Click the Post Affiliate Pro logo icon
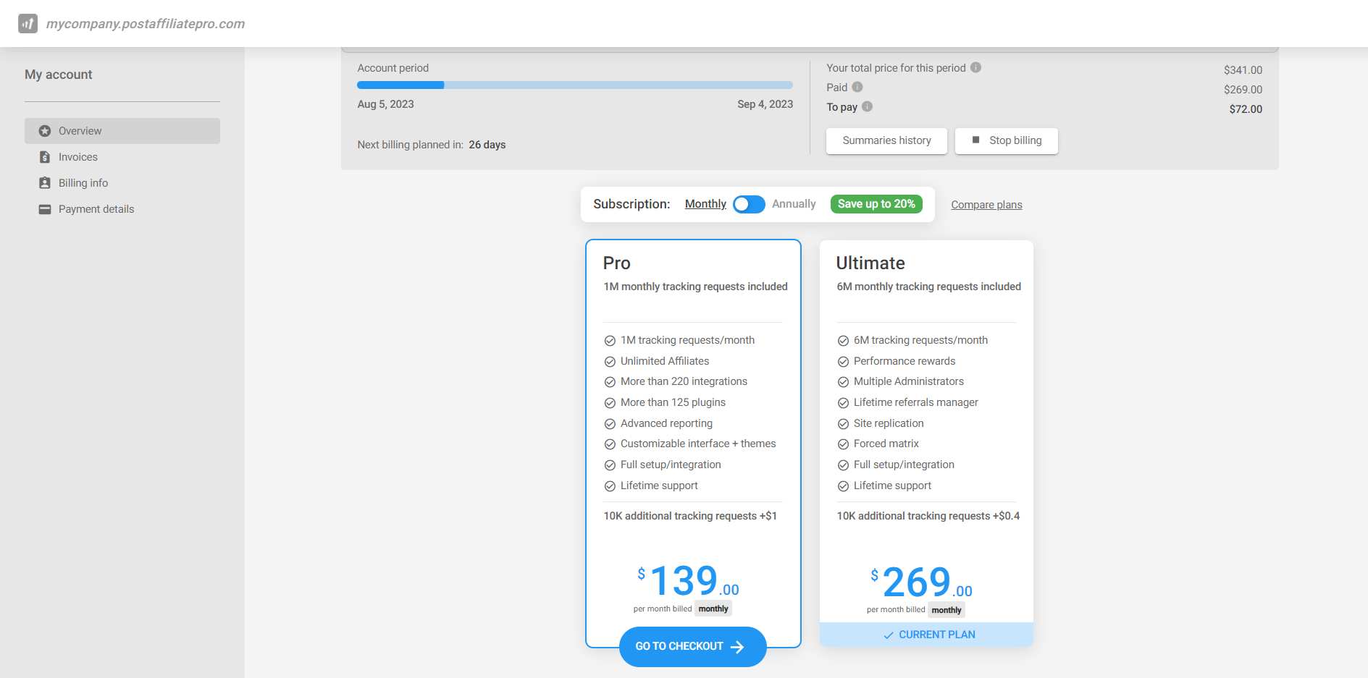The image size is (1368, 678). (x=28, y=23)
